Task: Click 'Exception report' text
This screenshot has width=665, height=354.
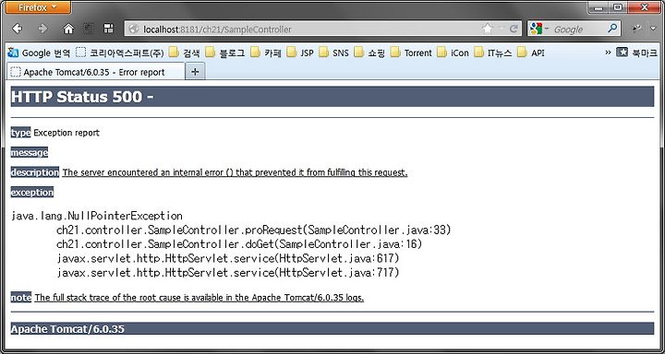Action: coord(66,133)
